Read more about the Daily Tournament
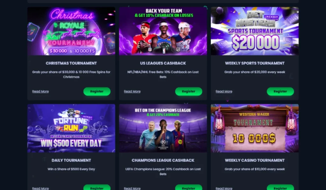This screenshot has height=190, width=326. 40,188
